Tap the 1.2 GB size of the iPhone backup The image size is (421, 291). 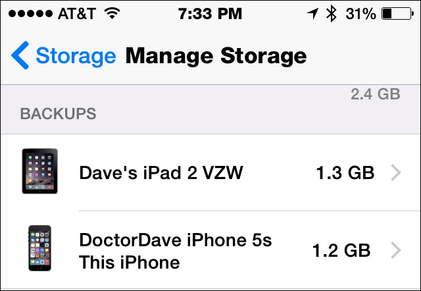click(x=341, y=250)
